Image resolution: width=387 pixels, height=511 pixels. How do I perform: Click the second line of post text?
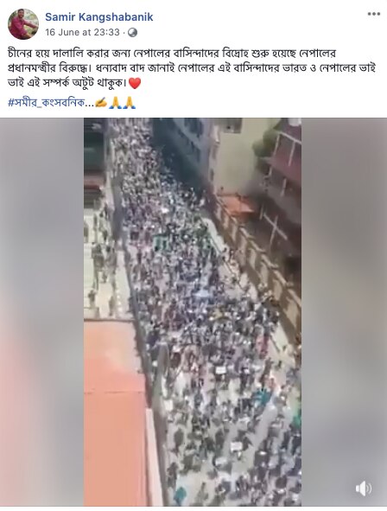coord(192,67)
